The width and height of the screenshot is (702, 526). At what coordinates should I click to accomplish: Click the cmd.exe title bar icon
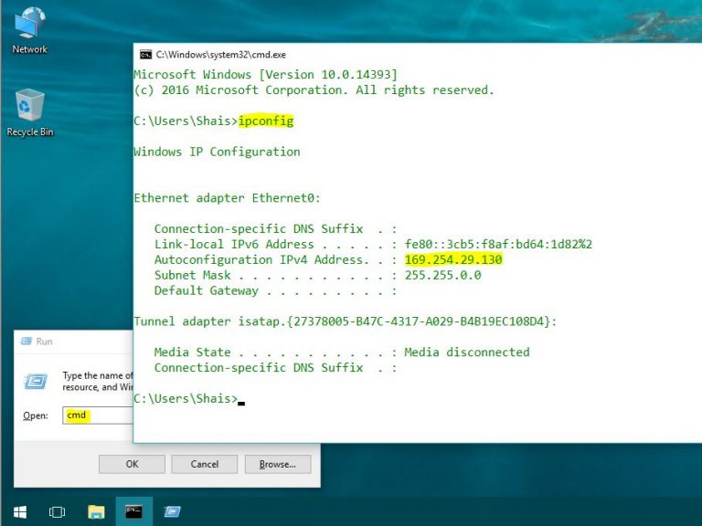click(x=145, y=55)
